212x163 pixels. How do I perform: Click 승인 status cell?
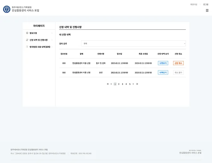(x=101, y=73)
